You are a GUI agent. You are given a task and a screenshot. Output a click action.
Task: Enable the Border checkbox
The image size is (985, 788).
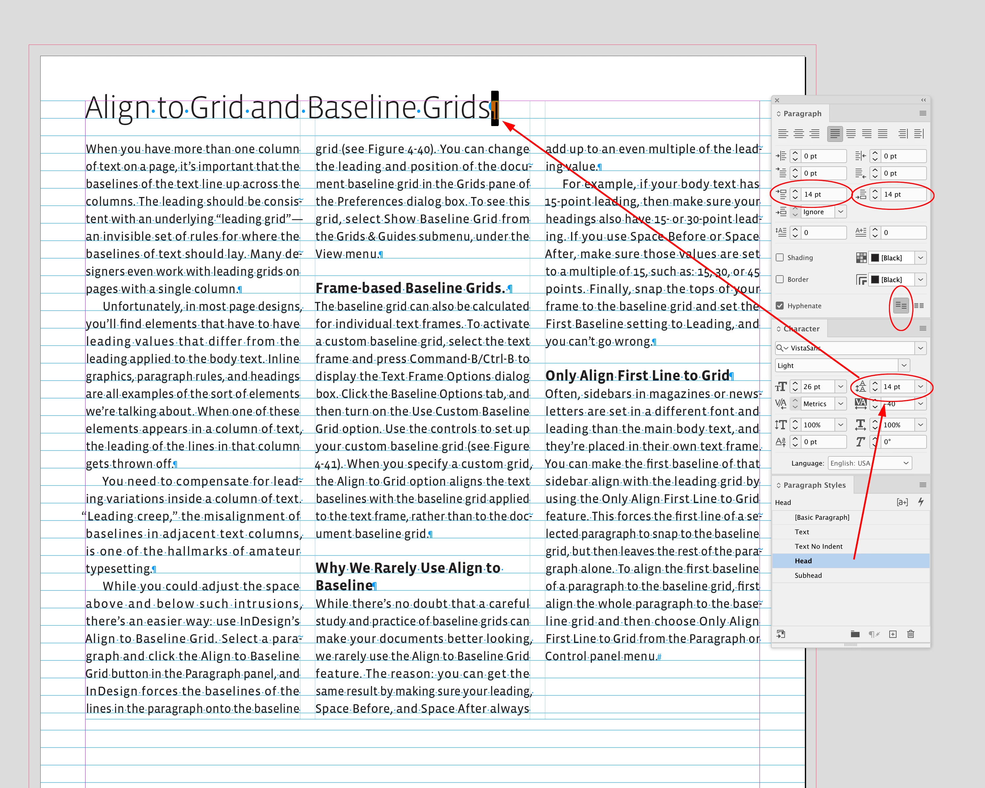(780, 279)
